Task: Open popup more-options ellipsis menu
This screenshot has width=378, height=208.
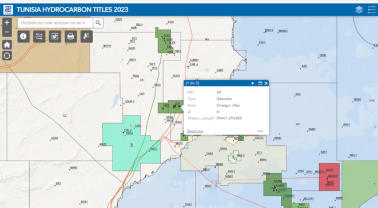Action: tap(260, 131)
